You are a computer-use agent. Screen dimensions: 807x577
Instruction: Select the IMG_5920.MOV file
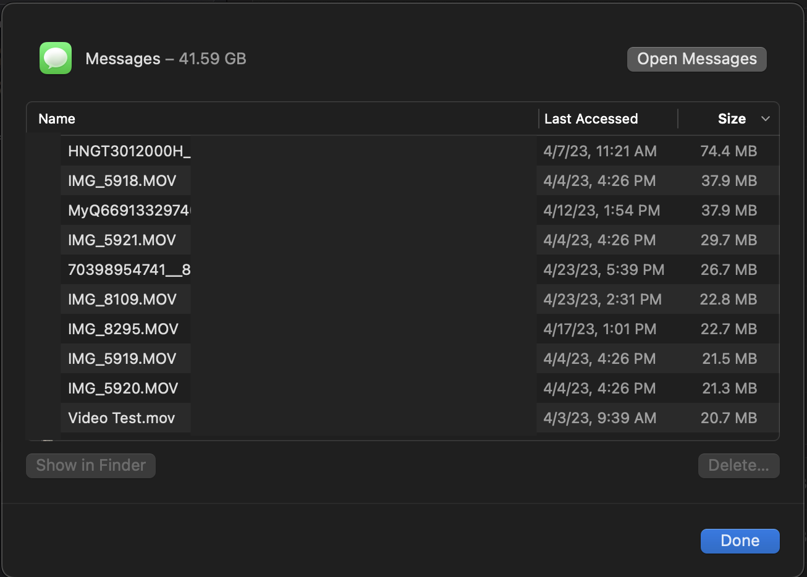click(123, 389)
